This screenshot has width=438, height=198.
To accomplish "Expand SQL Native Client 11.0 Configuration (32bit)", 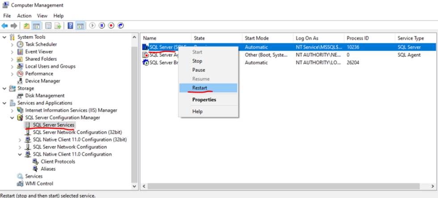I will 20,139.
